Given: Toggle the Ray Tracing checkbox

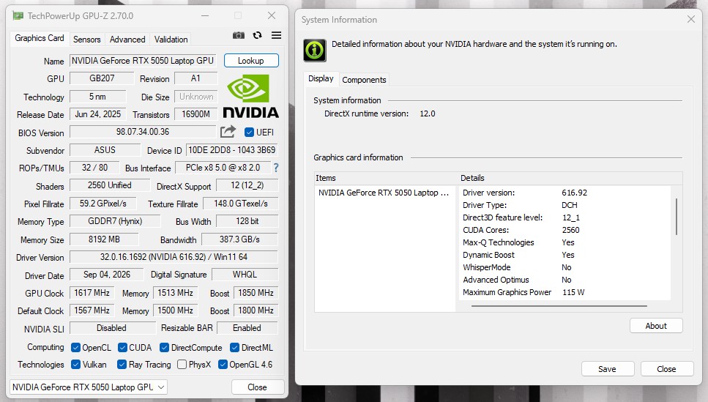Looking at the screenshot, I should (122, 364).
